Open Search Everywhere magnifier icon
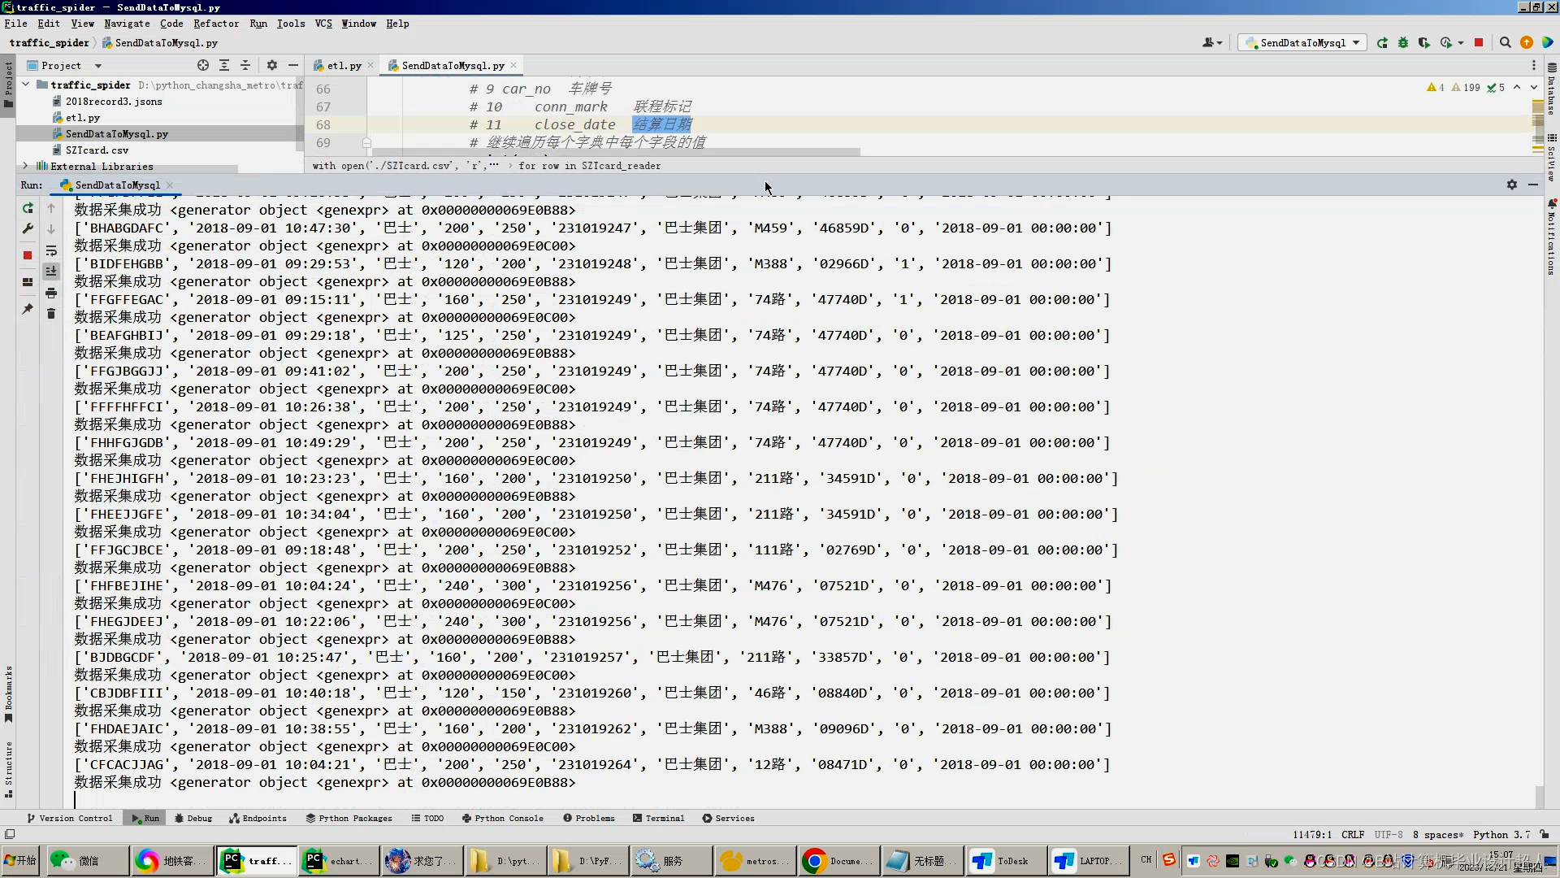 [x=1505, y=43]
